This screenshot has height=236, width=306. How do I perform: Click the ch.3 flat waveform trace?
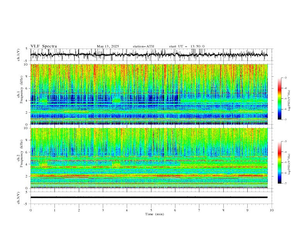[x=149, y=197]
